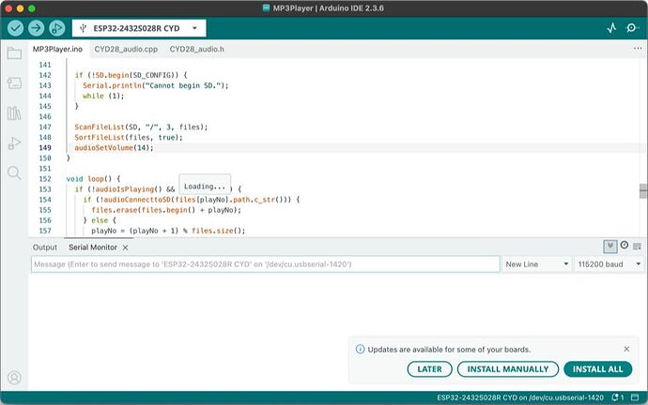Clear the Serial Monitor output
Image resolution: width=648 pixels, height=405 pixels.
(638, 247)
